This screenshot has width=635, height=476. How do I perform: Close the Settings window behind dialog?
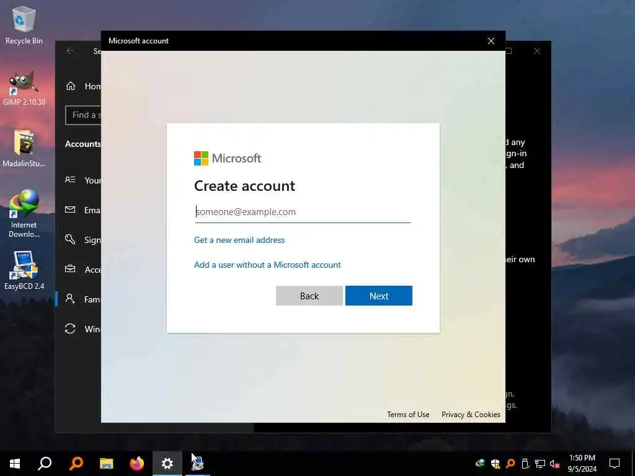click(x=536, y=51)
